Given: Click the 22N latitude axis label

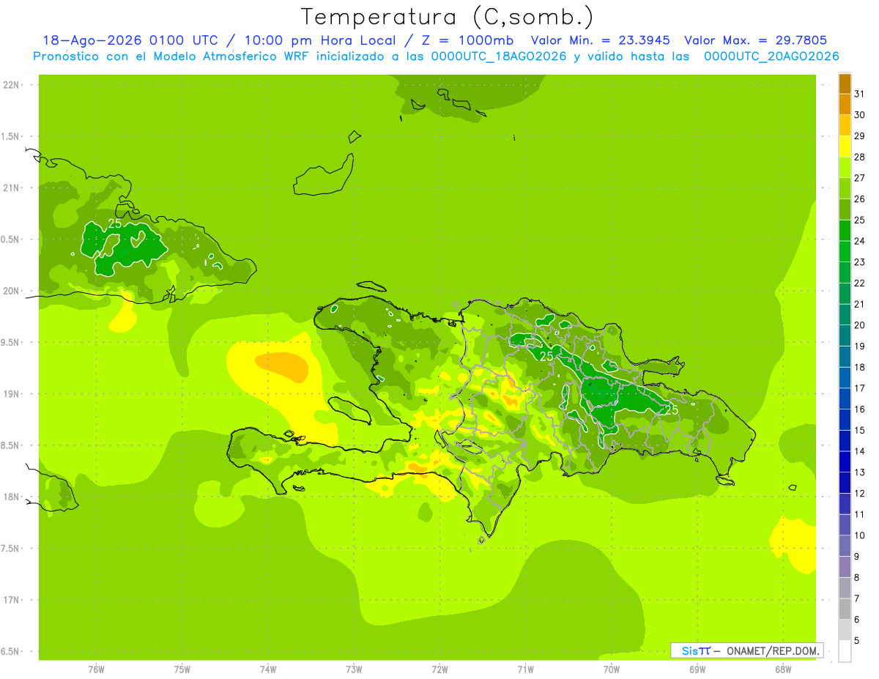Looking at the screenshot, I should (12, 85).
